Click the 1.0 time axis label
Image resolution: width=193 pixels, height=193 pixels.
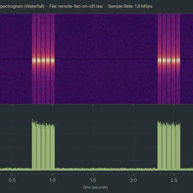tap(53, 180)
